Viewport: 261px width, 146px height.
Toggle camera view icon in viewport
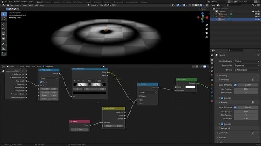click(206, 33)
